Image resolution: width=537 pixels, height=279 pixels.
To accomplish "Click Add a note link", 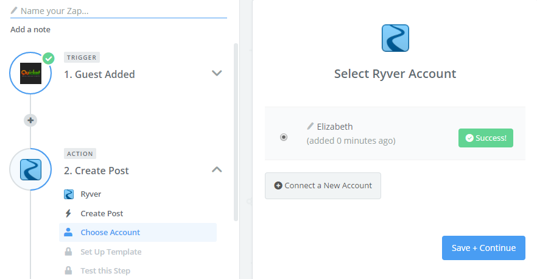I will click(30, 30).
